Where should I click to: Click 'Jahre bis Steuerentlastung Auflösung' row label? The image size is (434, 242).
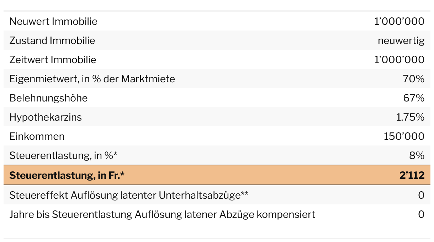tap(162, 214)
